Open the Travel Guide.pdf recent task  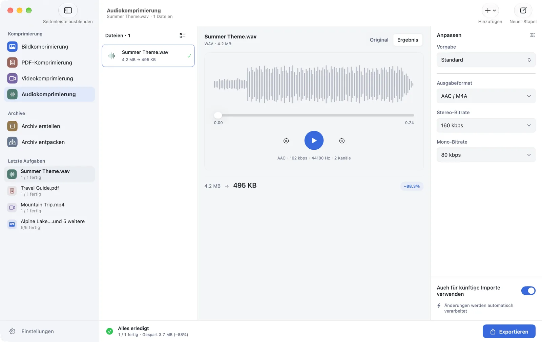[x=49, y=191]
